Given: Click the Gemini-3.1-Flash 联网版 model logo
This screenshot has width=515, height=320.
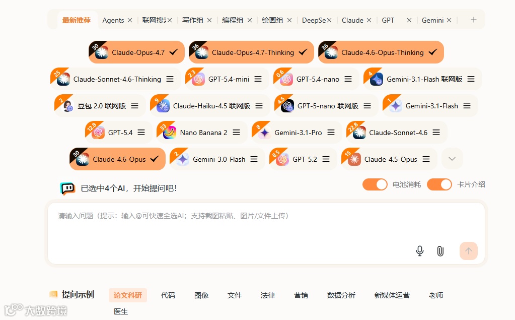Looking at the screenshot, I should point(377,79).
